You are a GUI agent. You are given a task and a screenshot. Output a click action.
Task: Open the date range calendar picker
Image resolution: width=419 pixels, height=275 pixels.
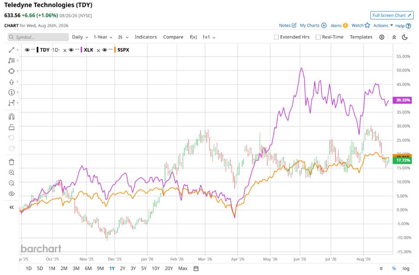(x=196, y=269)
